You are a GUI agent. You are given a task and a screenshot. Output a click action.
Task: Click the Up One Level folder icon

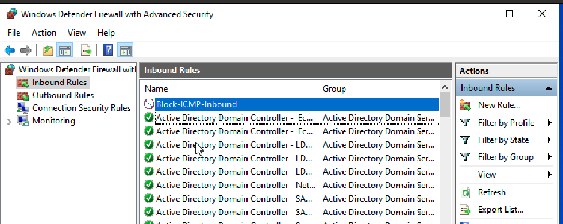click(47, 50)
